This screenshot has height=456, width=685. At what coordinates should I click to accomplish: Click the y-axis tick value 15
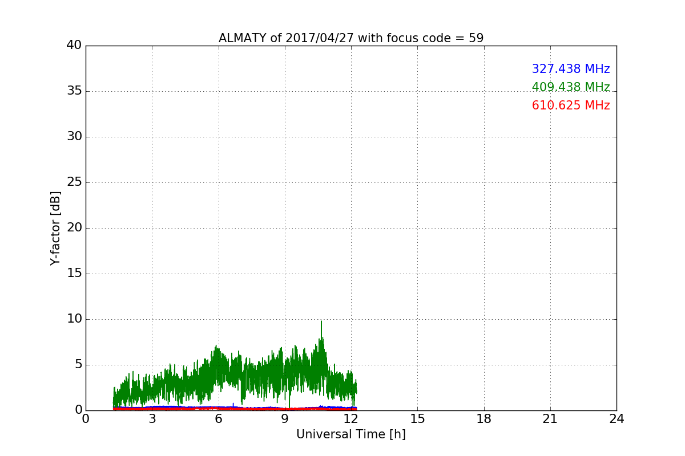point(74,274)
